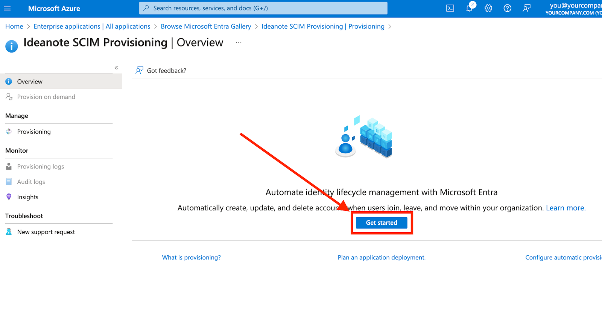Open the notifications bell
Screen dimensions: 602x312
pyautogui.click(x=469, y=8)
